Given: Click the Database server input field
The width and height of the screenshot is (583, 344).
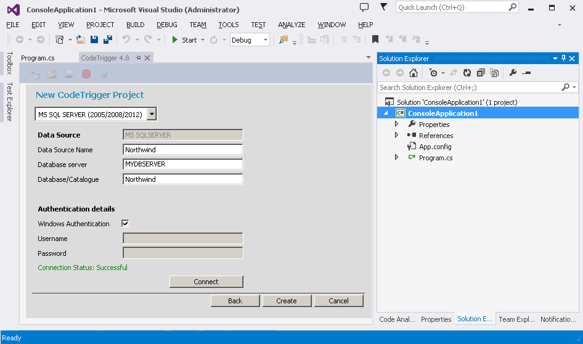Looking at the screenshot, I should [182, 165].
